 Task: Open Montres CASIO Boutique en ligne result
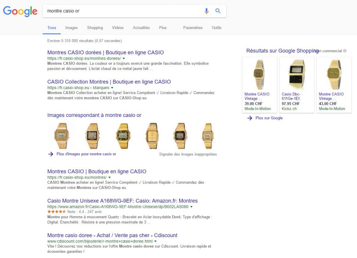[97, 171]
